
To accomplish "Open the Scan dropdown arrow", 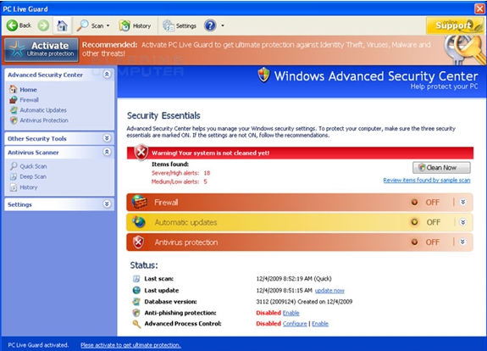I will click(x=108, y=25).
